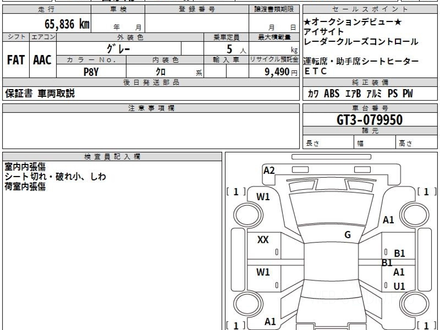
Task: Select the color code P8Y
Action: pyautogui.click(x=91, y=71)
